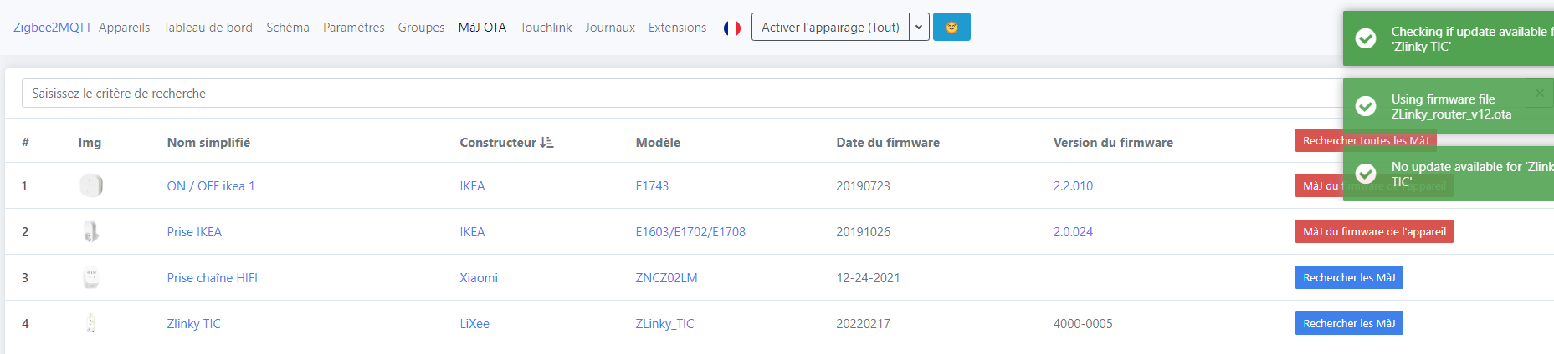
Task: Click the Zlinky TIC device image
Action: [91, 323]
